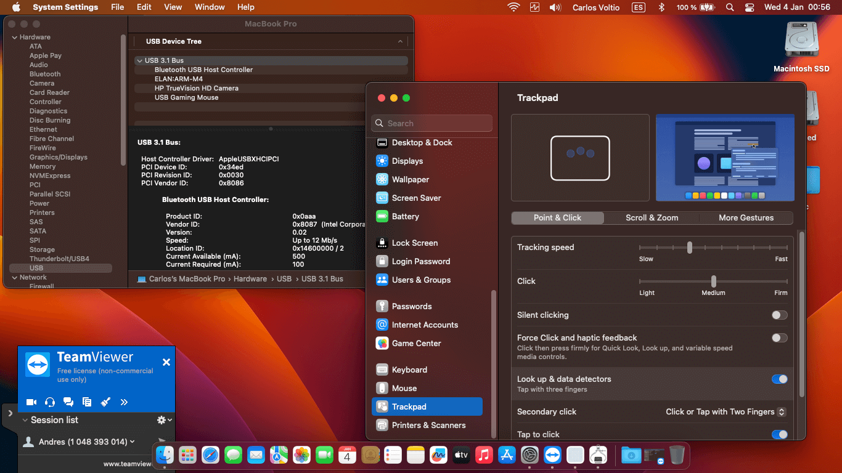Show more TeamViewer tools with double-arrow
This screenshot has height=473, width=842.
[124, 402]
